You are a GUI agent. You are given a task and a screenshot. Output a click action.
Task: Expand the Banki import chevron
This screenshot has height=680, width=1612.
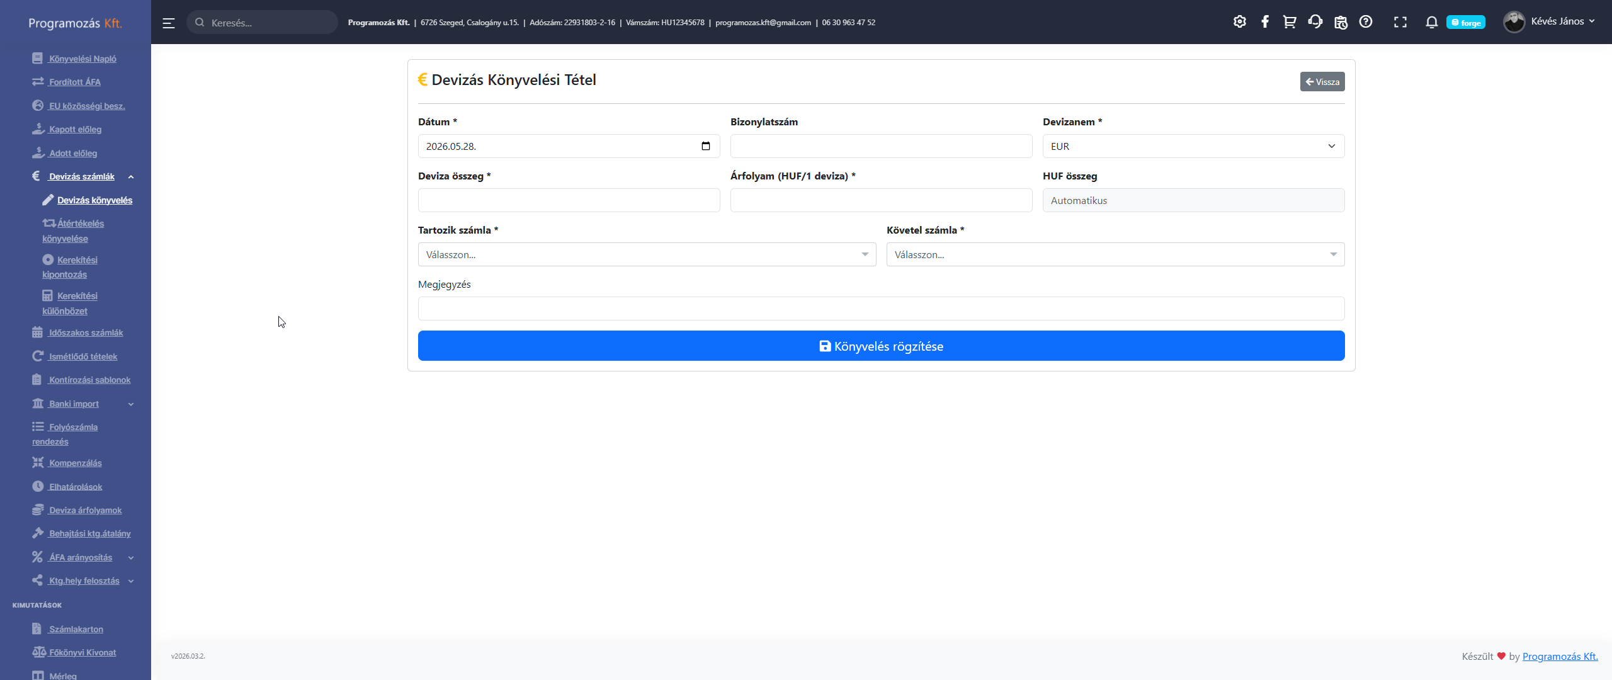(x=131, y=404)
